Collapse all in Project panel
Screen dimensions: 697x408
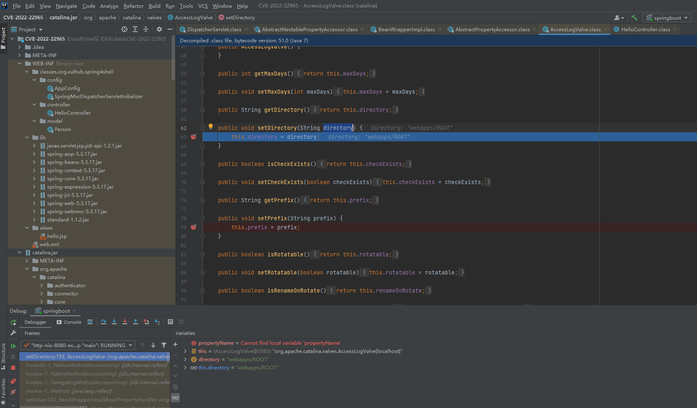tap(146, 29)
